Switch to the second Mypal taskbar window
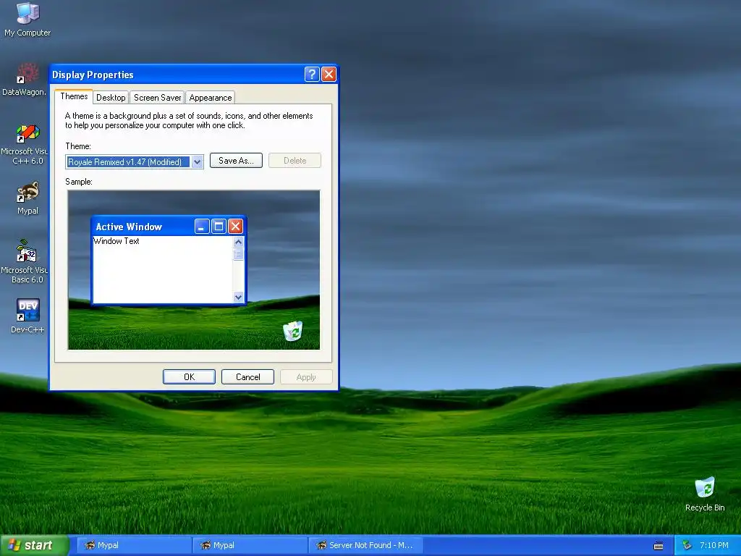The image size is (741, 556). click(x=250, y=545)
